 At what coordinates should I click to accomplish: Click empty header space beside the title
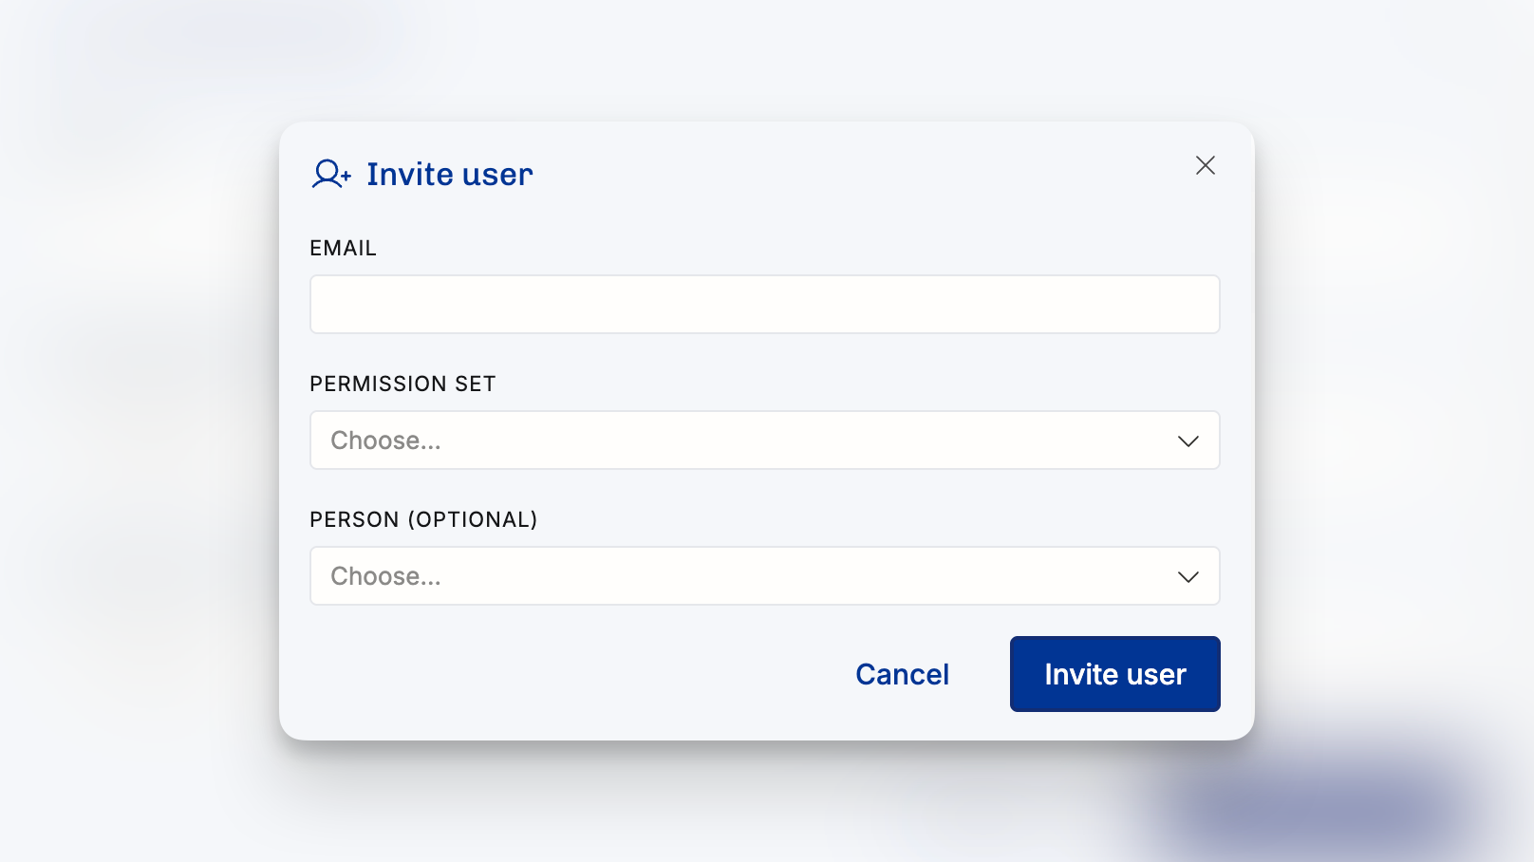[854, 175]
